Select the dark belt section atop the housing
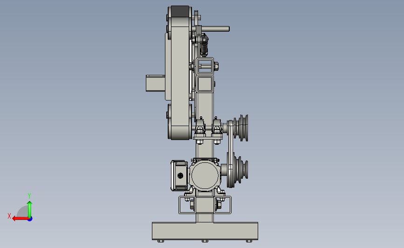 tap(180, 12)
